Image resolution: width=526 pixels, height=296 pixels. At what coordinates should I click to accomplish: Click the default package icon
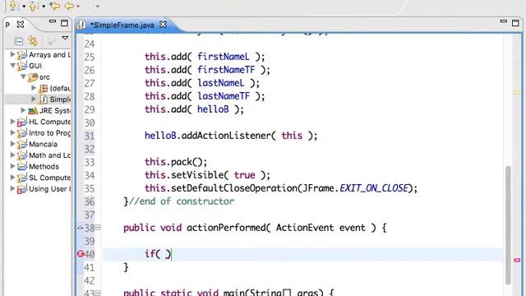pyautogui.click(x=44, y=89)
